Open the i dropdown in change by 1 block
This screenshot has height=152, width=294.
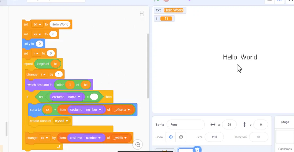[43, 74]
